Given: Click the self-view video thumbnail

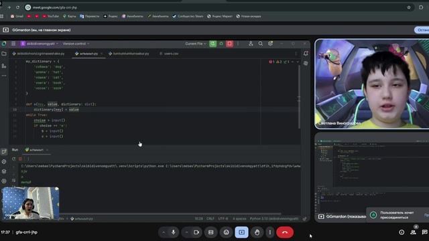Looking at the screenshot, I should [x=30, y=203].
